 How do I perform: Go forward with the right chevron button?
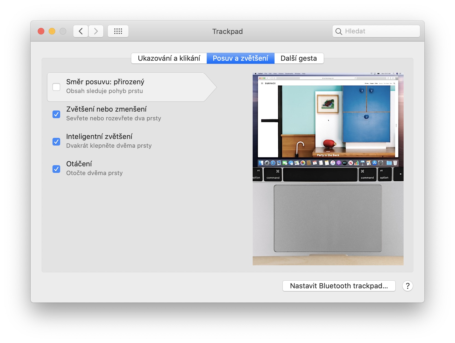pos(96,31)
